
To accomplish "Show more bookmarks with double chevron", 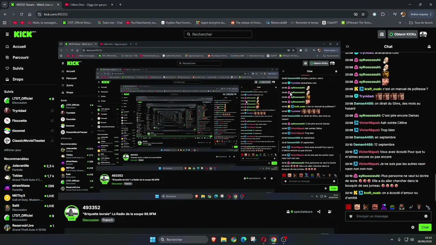I will [400, 23].
